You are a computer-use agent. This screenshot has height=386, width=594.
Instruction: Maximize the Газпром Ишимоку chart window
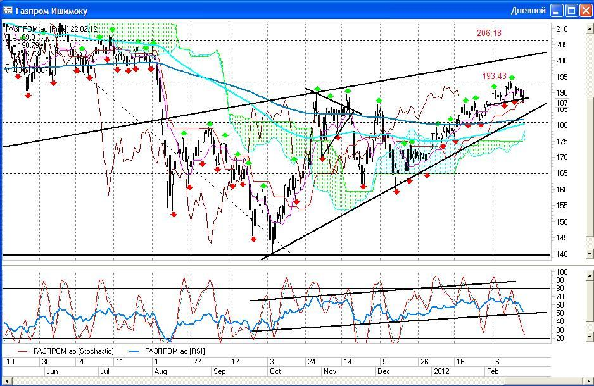[x=571, y=11]
